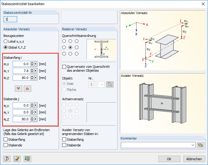Click the cross-section I-beam preview image

pyautogui.click(x=101, y=49)
